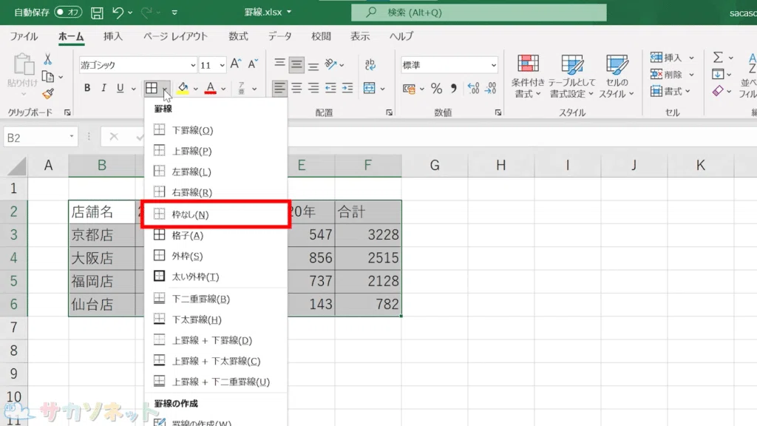
Task: Toggle Align Left in alignment group
Action: pyautogui.click(x=279, y=88)
